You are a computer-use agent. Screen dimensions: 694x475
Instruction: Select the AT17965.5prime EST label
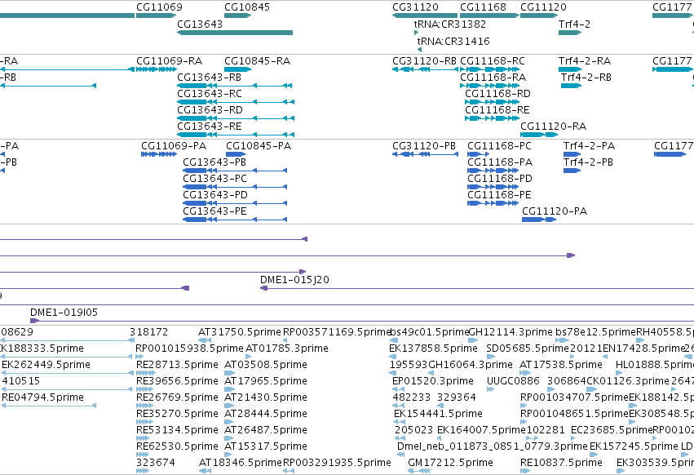pyautogui.click(x=266, y=381)
